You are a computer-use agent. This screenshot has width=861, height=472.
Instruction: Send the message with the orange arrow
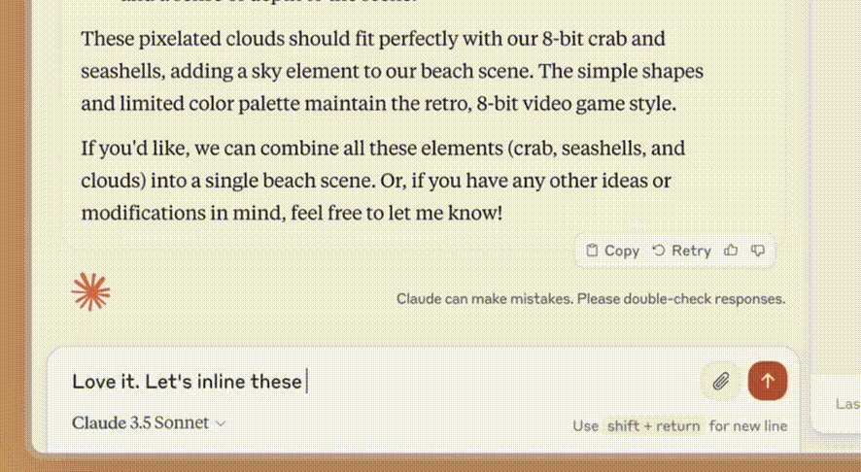click(x=767, y=381)
